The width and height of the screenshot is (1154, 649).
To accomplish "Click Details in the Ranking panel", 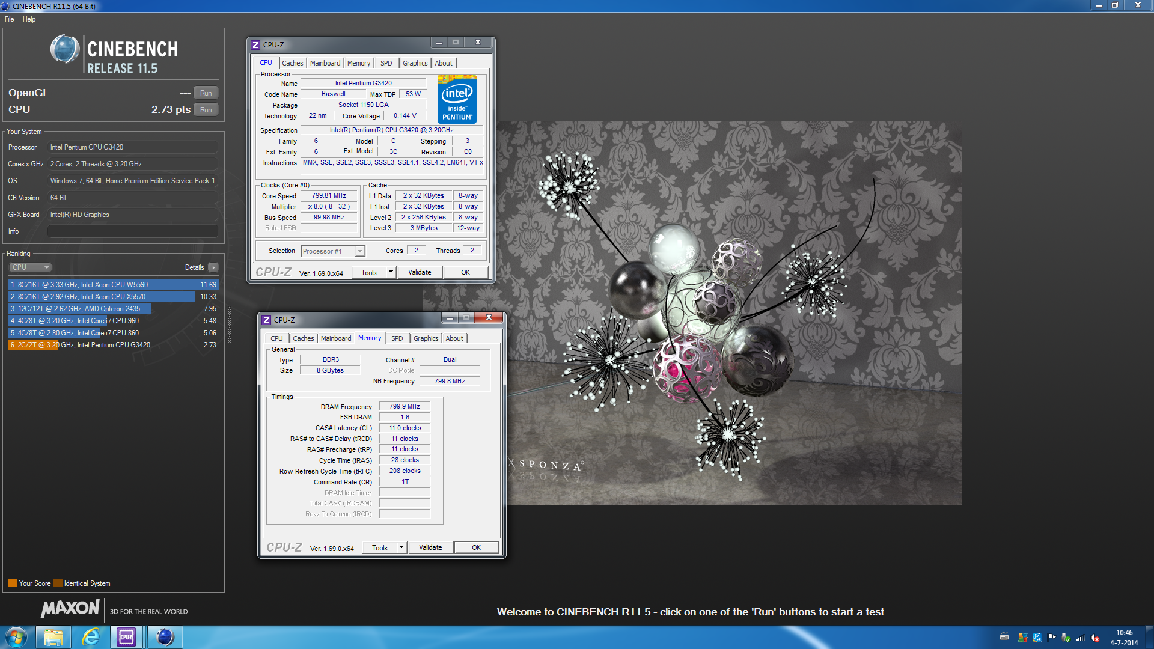I will [x=194, y=267].
